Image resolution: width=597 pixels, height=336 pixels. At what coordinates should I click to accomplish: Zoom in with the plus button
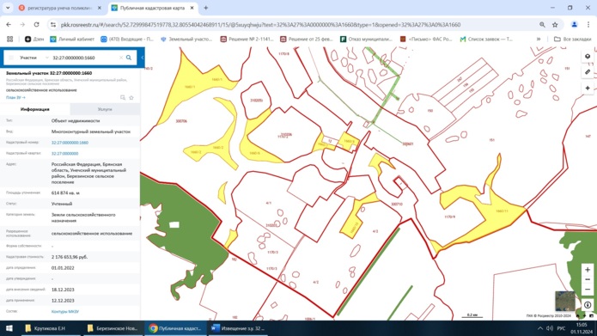click(x=587, y=269)
